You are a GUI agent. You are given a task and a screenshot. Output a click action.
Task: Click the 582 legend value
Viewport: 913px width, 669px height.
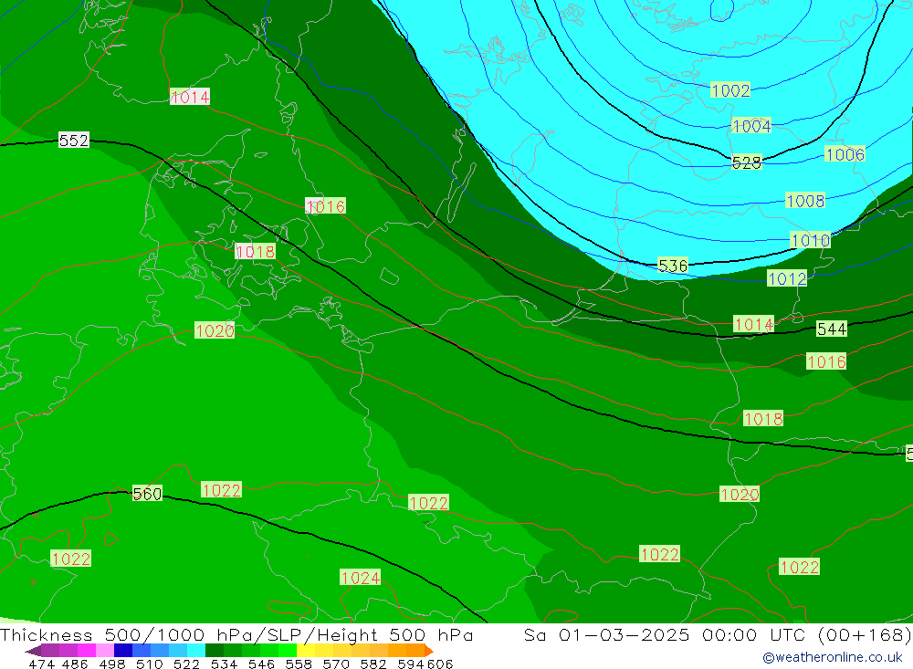click(x=373, y=664)
